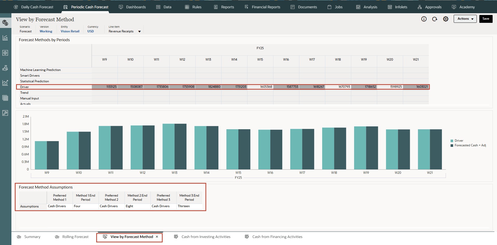Click the Driver legend color swatch
This screenshot has height=245, width=497.
click(452, 141)
